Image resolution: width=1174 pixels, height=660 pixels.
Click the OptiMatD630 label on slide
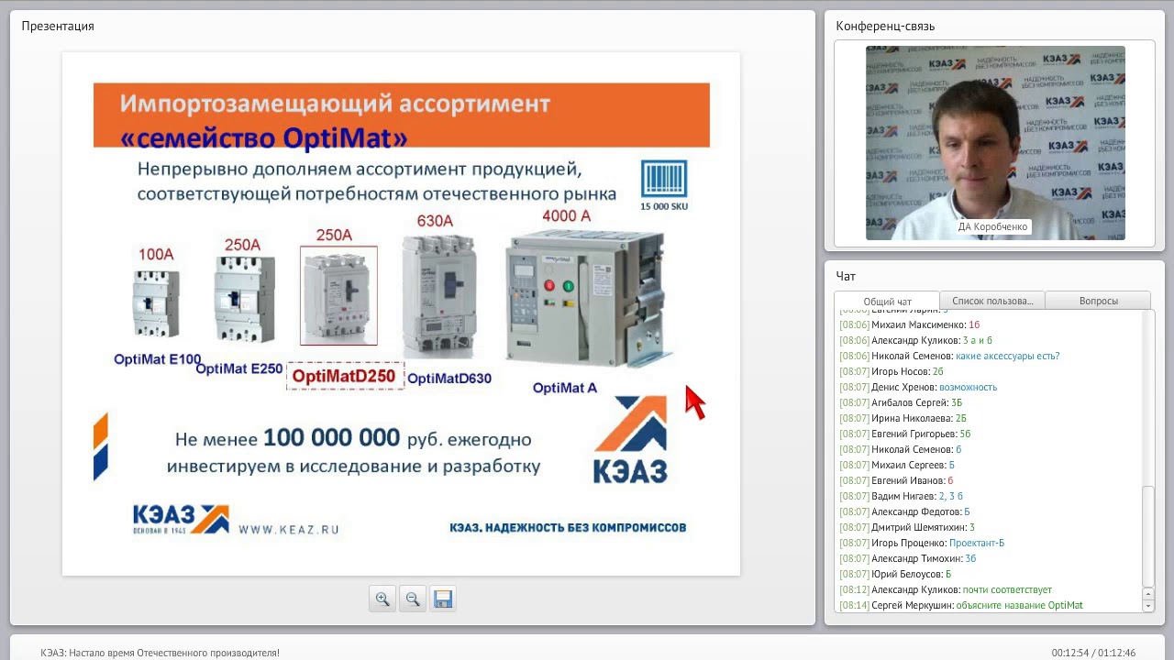[x=449, y=378]
